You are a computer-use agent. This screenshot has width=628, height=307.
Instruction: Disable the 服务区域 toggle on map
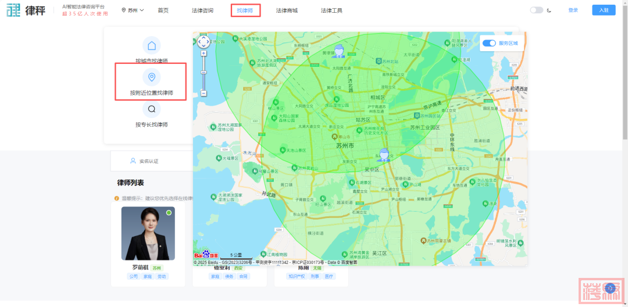[x=489, y=43]
